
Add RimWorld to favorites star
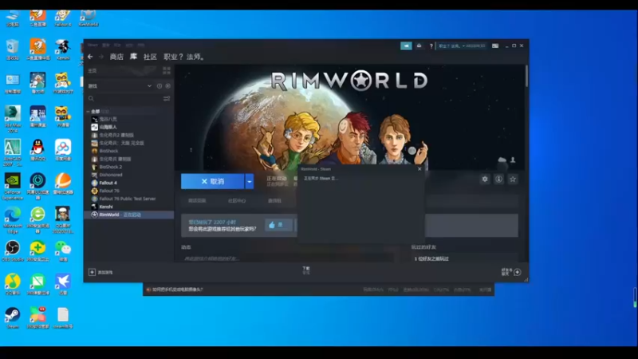click(x=513, y=179)
